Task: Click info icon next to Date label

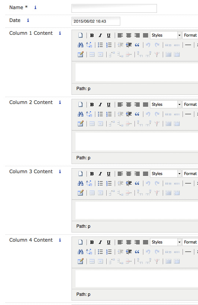Action: pos(28,20)
